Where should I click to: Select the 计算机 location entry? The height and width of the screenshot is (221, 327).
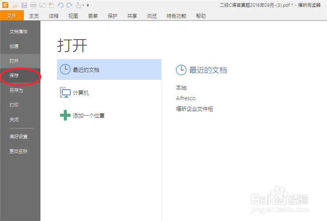(109, 92)
